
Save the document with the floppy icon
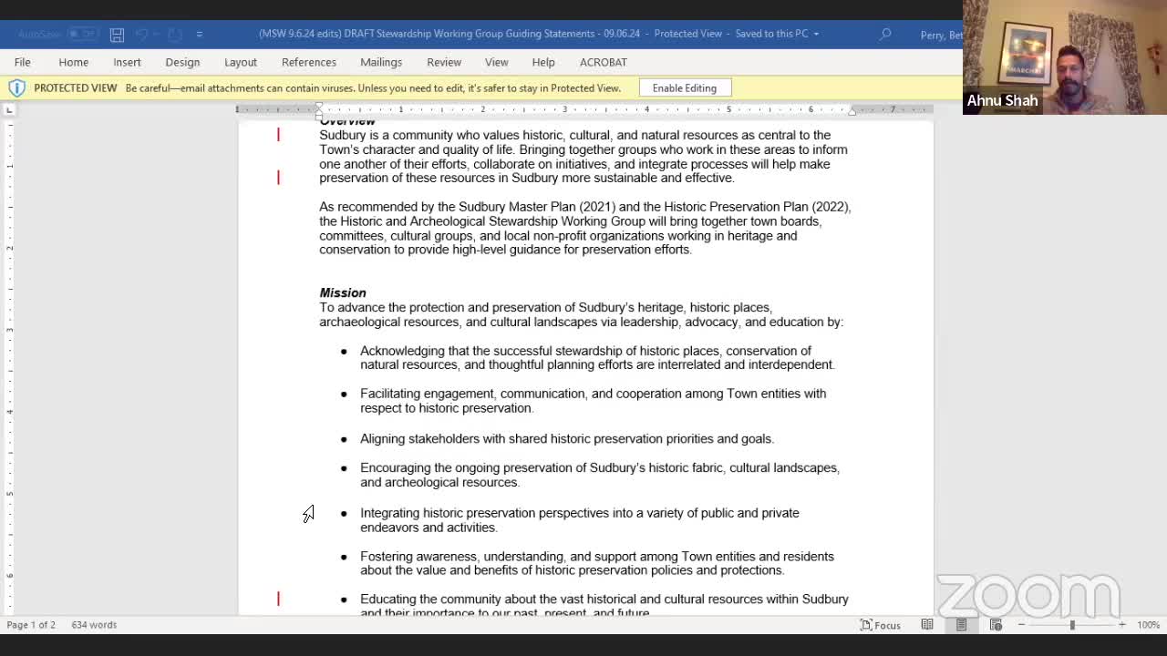coord(117,35)
